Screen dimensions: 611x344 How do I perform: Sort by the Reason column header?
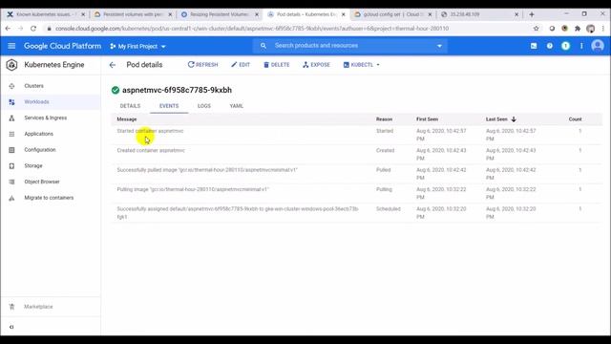tap(384, 119)
